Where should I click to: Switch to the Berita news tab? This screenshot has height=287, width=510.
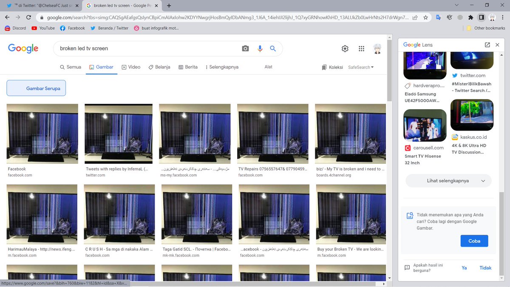click(188, 67)
